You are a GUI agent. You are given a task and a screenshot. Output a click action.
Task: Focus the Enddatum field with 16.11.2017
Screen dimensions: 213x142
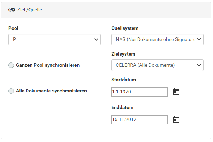[139, 120]
